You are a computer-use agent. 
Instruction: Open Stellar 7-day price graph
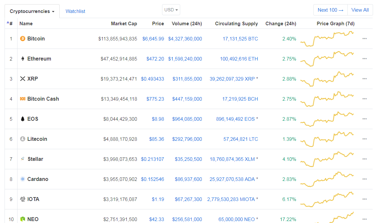[x=327, y=159]
